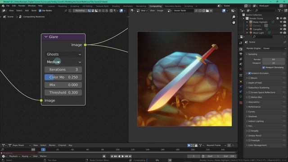The height and width of the screenshot is (162, 288).
Task: Click the preview range clock icon
Action: tap(203, 156)
